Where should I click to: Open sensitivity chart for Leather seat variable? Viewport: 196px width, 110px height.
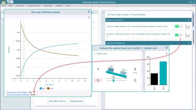click(188, 35)
